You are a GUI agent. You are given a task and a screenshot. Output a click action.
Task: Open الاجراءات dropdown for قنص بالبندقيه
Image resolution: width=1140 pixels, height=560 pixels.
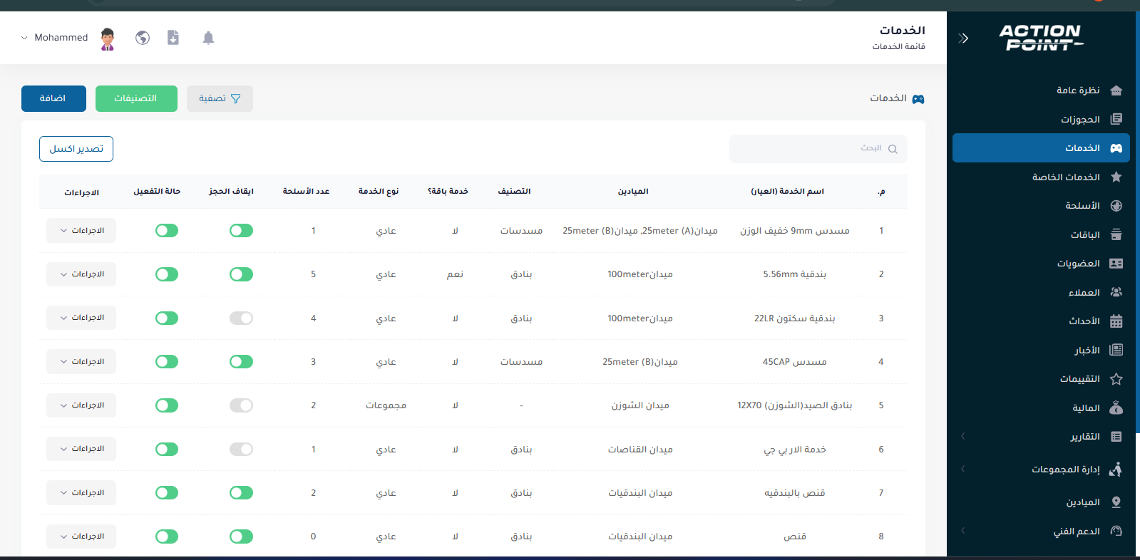[81, 493]
